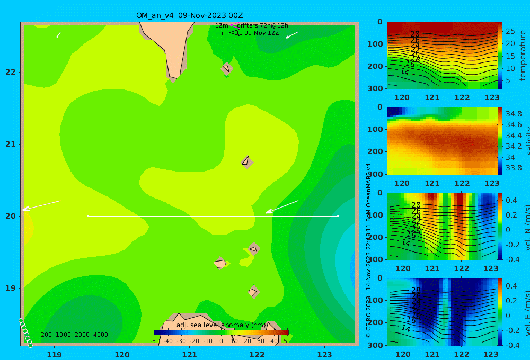
Task: Click the island near 19.4°N 121.4°E
Action: (220, 263)
